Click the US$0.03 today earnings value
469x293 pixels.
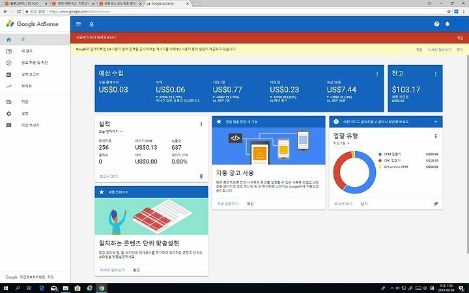tap(113, 89)
